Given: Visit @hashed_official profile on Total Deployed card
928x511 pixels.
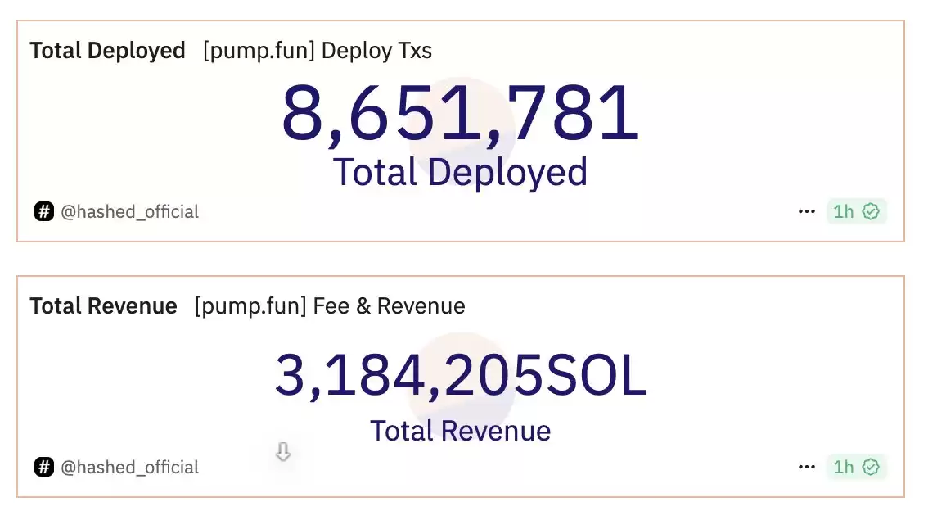Looking at the screenshot, I should point(129,212).
